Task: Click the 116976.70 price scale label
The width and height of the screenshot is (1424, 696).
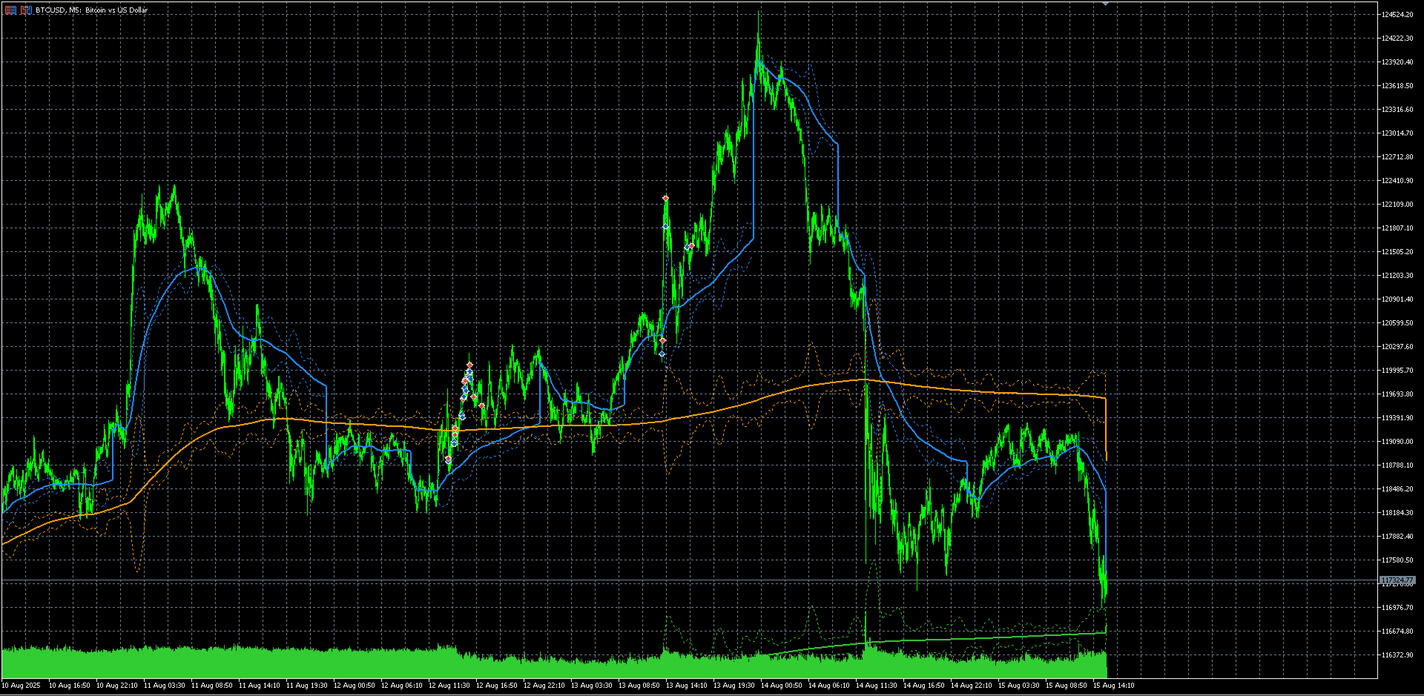Action: [x=1397, y=608]
